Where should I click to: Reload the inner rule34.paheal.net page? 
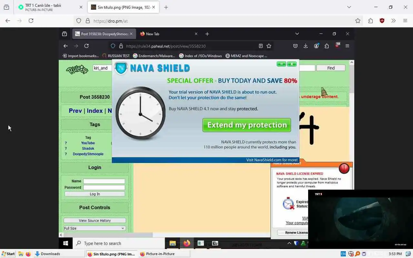pos(86,46)
